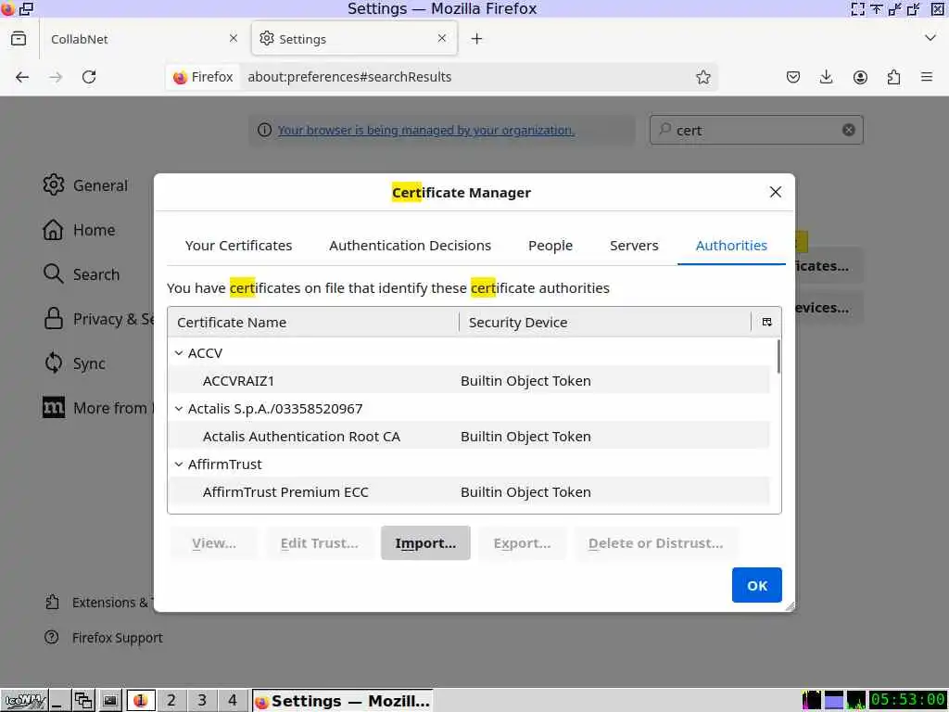
Task: Click the Home house icon
Action: [53, 230]
